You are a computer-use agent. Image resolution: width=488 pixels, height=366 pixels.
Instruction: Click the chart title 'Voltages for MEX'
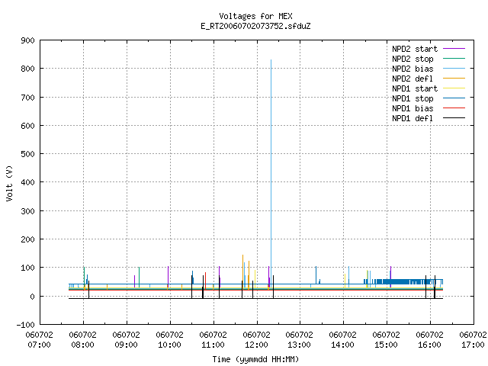point(255,16)
